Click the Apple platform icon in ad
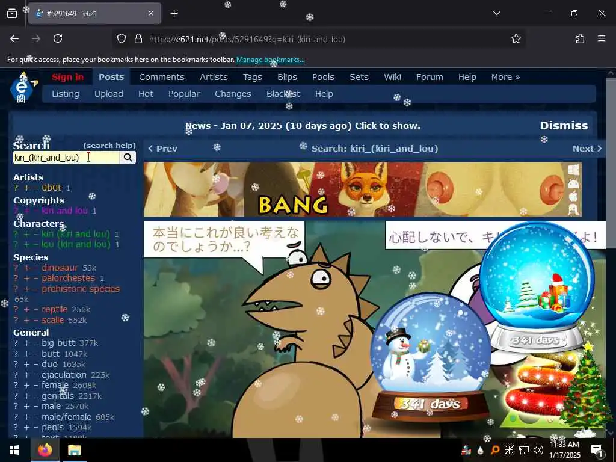616x462 pixels. click(x=573, y=197)
